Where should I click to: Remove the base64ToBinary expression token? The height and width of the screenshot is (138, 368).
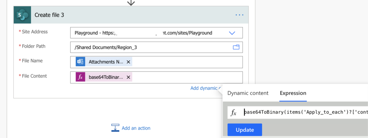(128, 77)
